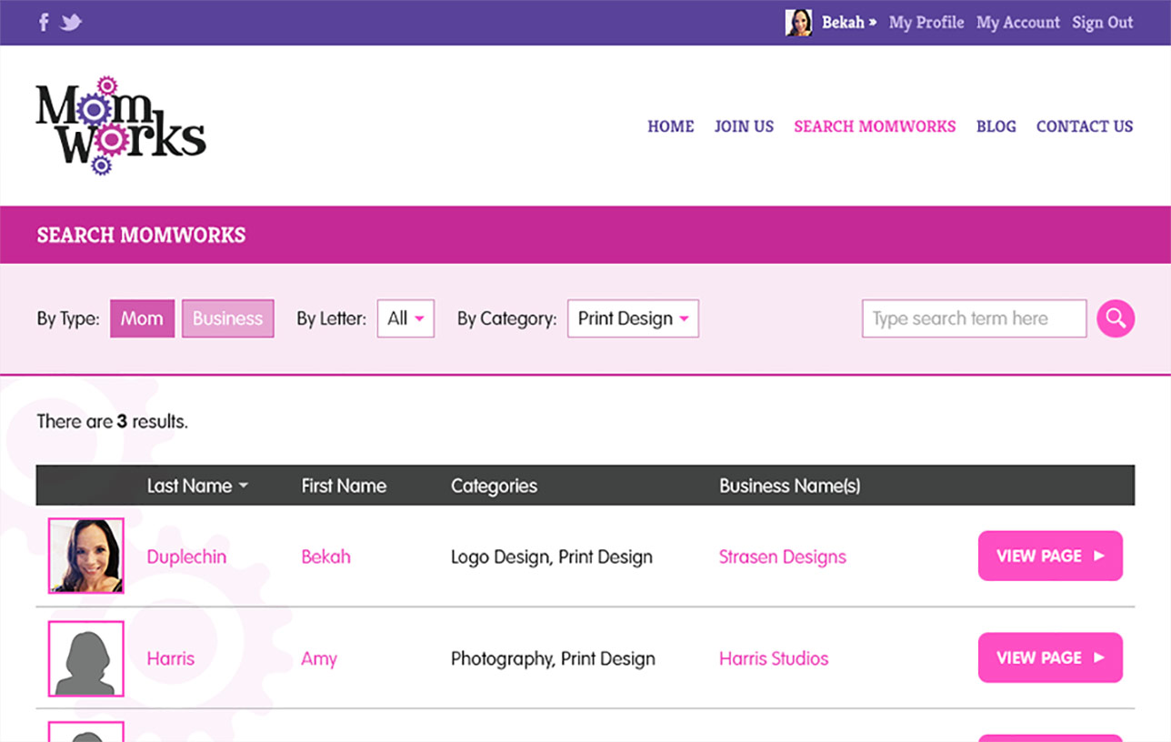Click the Bekah first name link
The image size is (1171, 742).
tap(325, 556)
